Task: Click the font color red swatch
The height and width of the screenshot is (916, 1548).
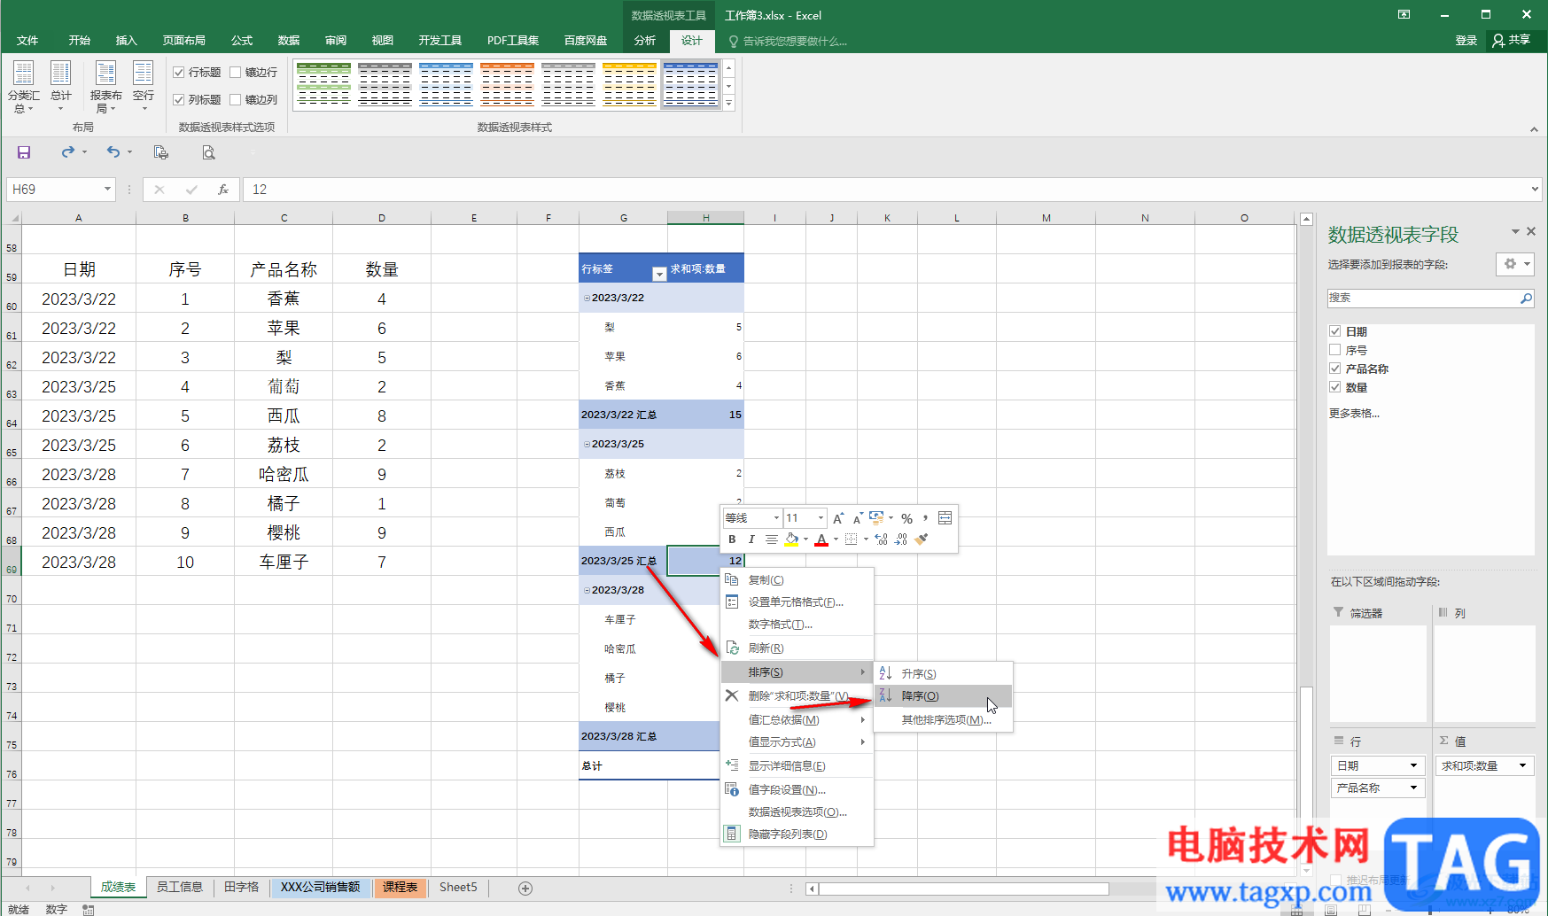Action: pyautogui.click(x=821, y=540)
